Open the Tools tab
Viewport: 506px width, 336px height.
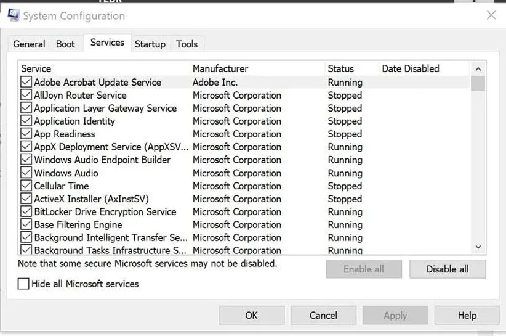(x=187, y=44)
